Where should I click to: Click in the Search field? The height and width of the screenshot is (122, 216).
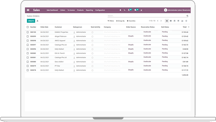(x=147, y=16)
